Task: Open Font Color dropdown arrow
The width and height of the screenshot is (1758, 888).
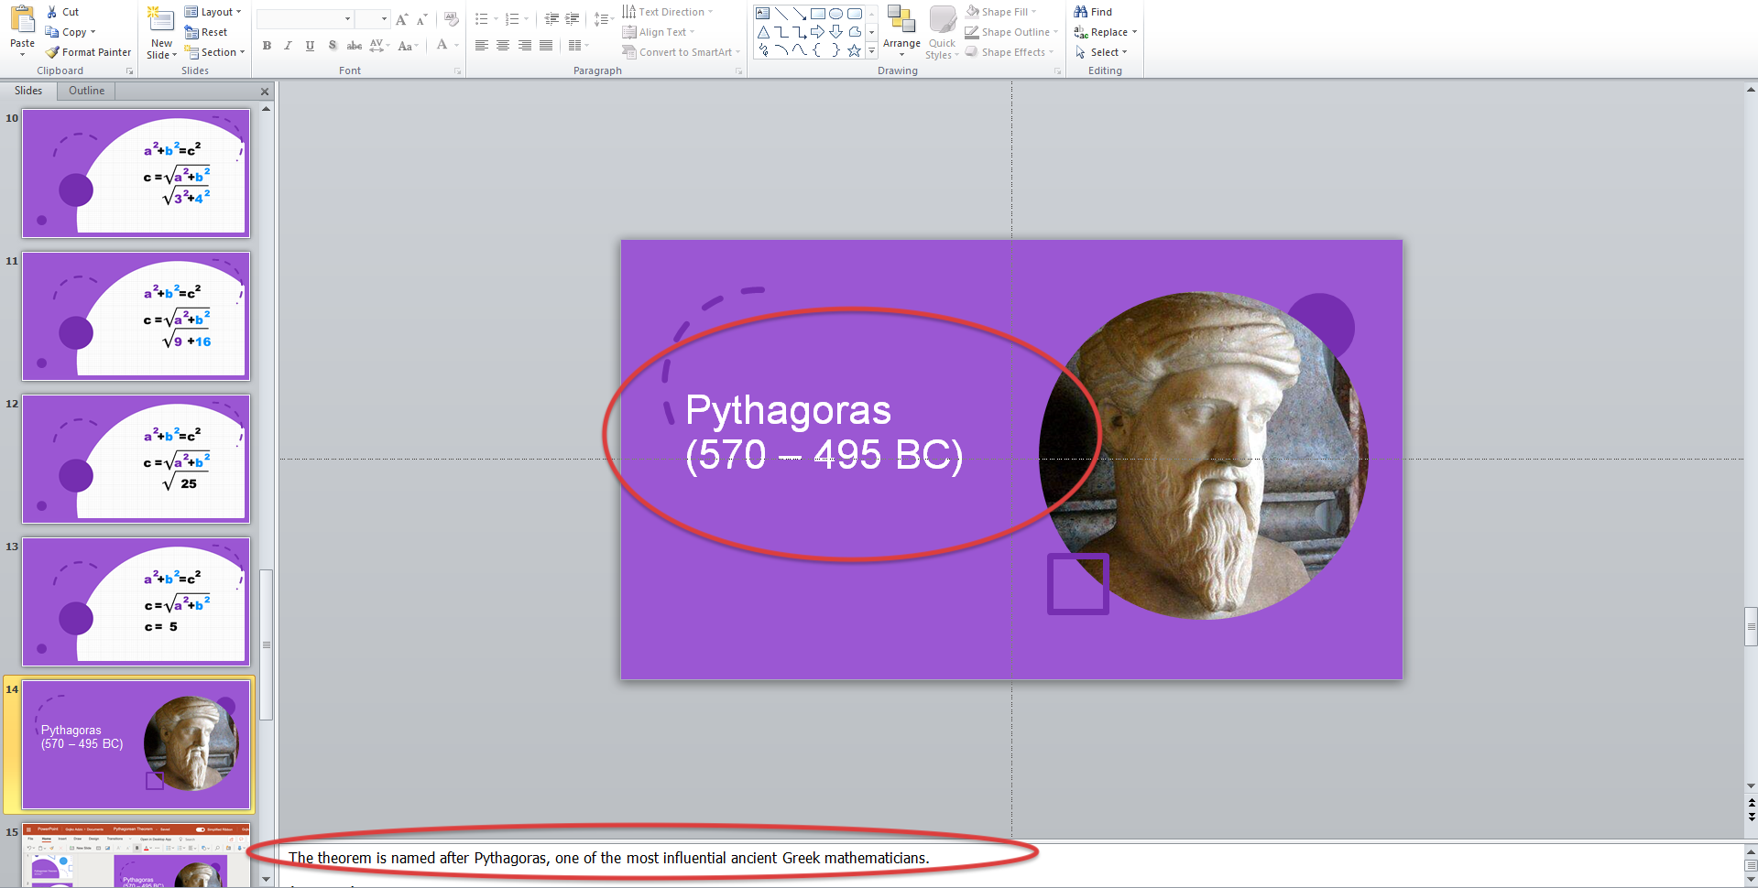Action: pyautogui.click(x=455, y=45)
